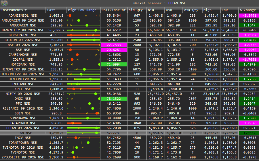
Task: Select AMBUJACEM 09 2026 NSE instrument
Action: 23,20
